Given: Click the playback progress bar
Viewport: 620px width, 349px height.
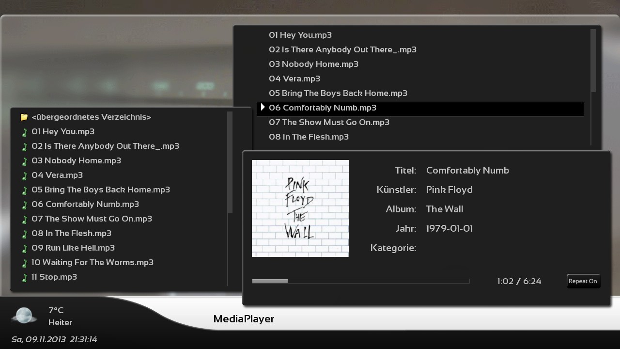Looking at the screenshot, I should [x=360, y=281].
